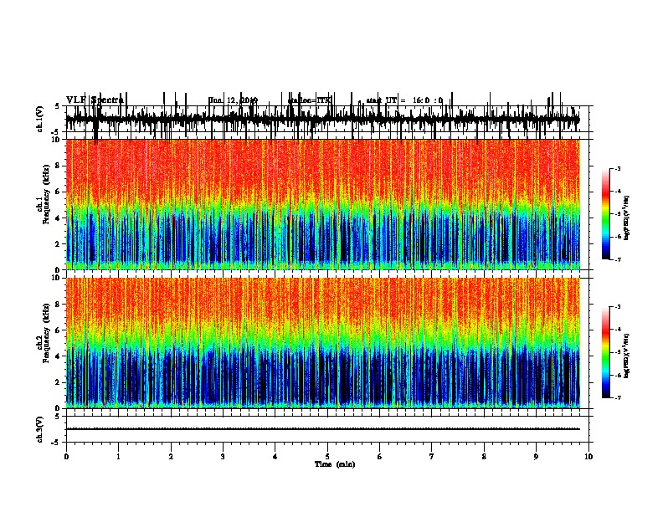Click the ch.2 spectrogram panel
The image size is (663, 512).
pyautogui.click(x=323, y=343)
